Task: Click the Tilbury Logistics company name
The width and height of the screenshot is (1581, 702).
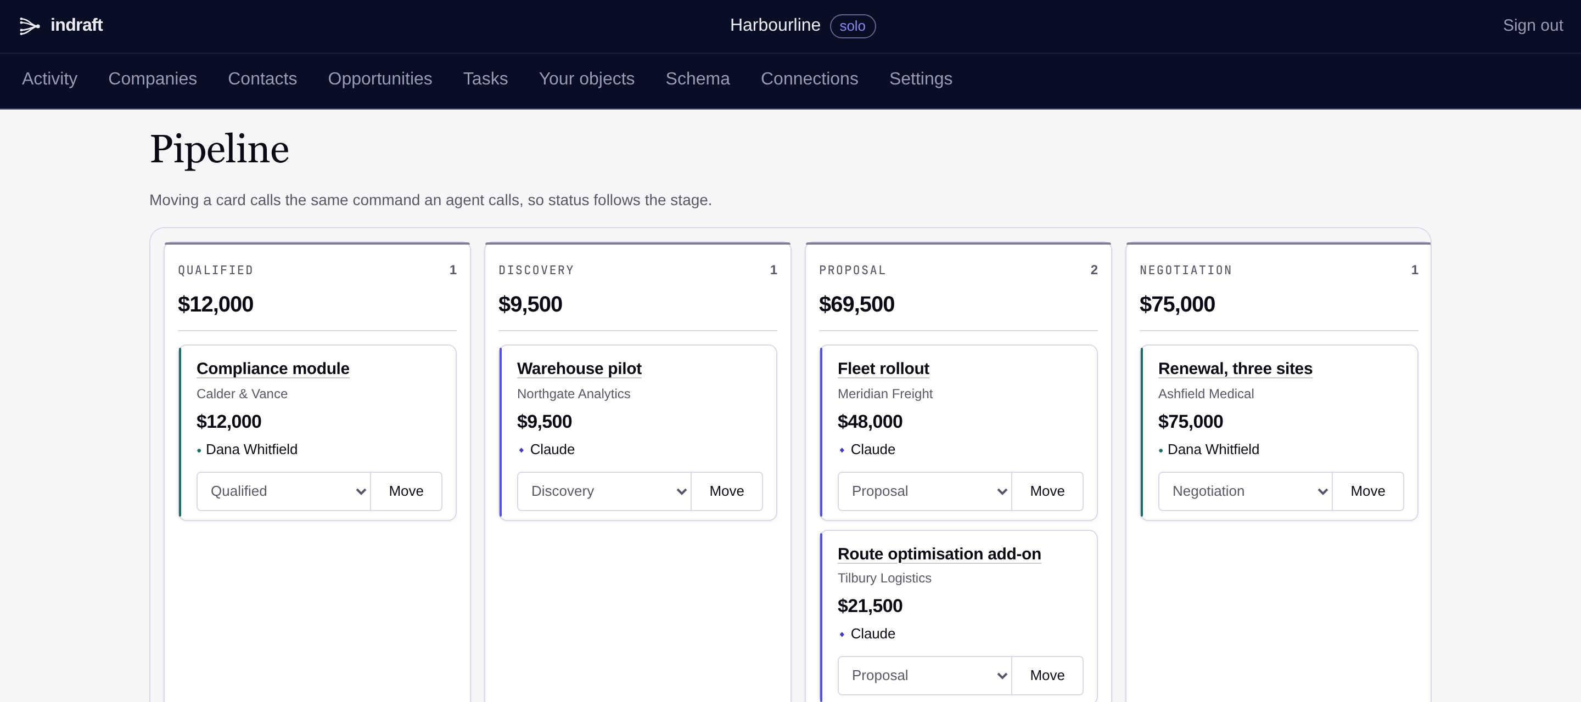Action: [884, 578]
